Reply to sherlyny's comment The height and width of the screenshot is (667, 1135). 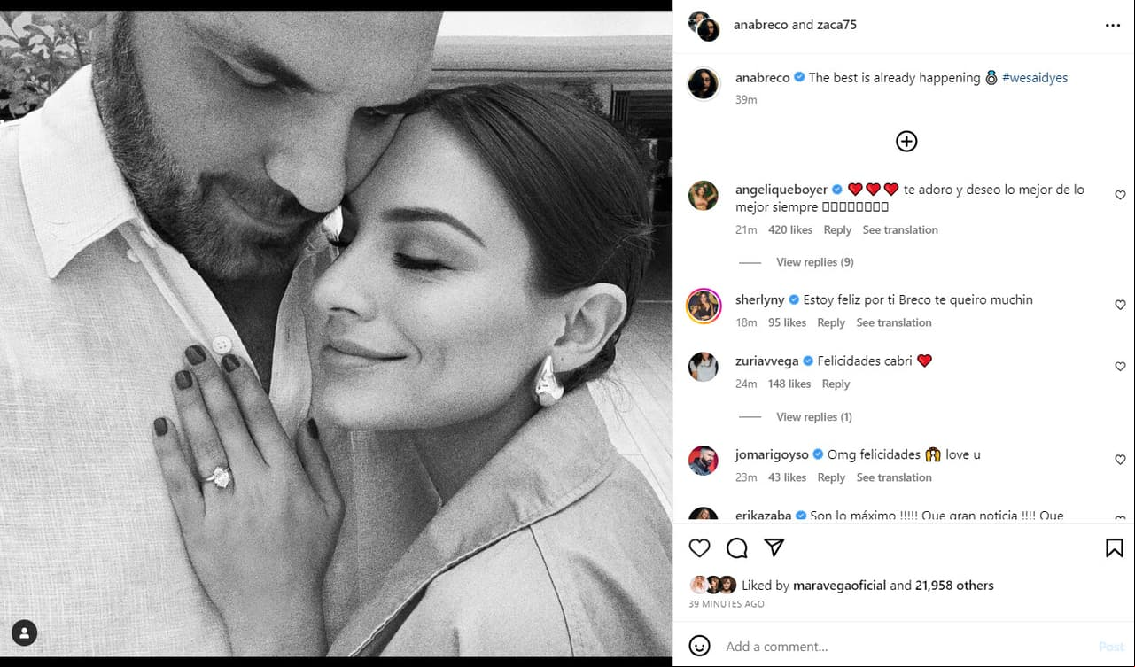point(831,322)
